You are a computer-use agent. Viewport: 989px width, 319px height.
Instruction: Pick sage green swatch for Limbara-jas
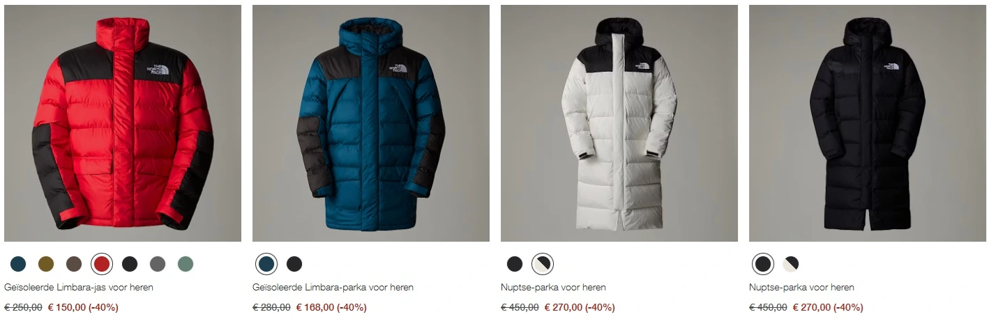click(x=186, y=264)
